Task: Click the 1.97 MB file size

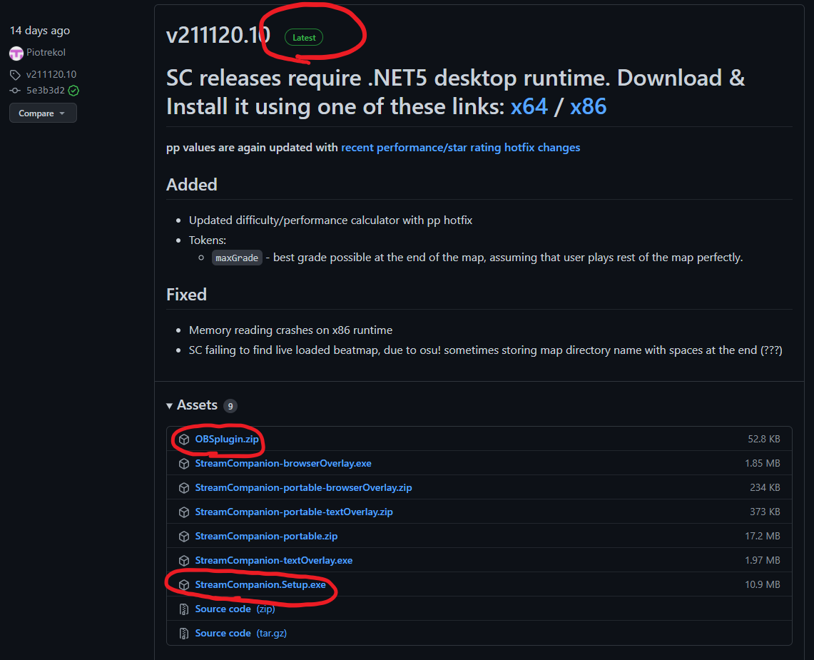Action: pyautogui.click(x=762, y=560)
